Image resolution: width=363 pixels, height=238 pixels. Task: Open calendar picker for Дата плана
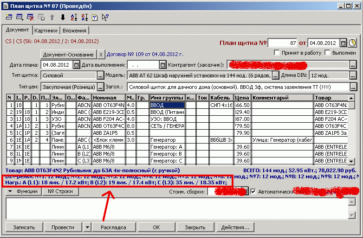77,64
